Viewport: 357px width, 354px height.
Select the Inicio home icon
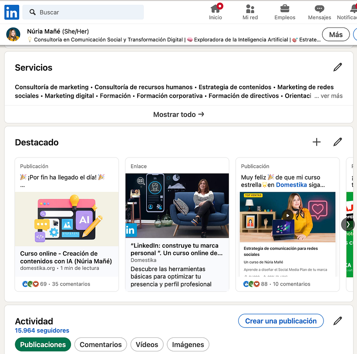point(216,9)
